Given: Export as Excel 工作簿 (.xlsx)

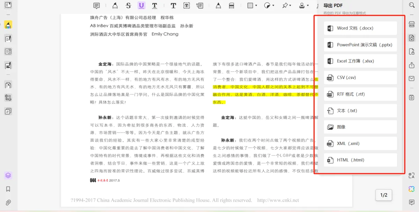Looking at the screenshot, I should pyautogui.click(x=360, y=61).
